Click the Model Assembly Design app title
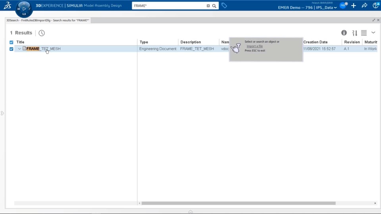Viewport: 381px width, 214px height. [102, 5]
